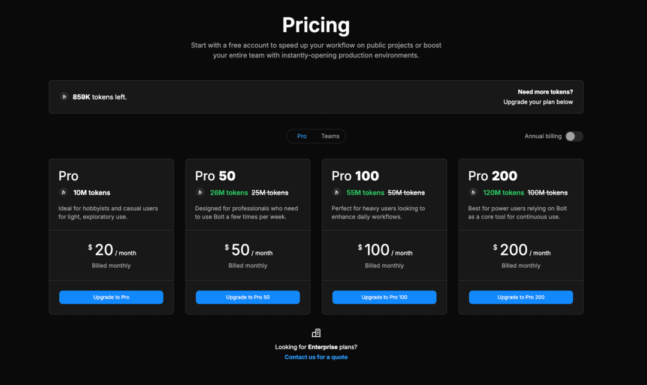Click the 26M tokens green label

229,193
